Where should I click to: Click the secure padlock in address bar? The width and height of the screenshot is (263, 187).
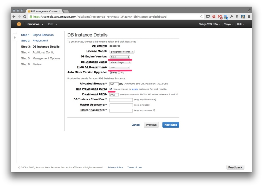[31, 17]
